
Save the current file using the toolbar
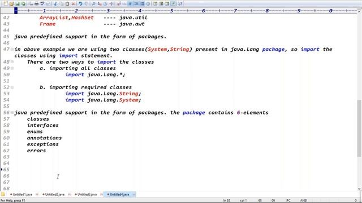(x=18, y=4)
